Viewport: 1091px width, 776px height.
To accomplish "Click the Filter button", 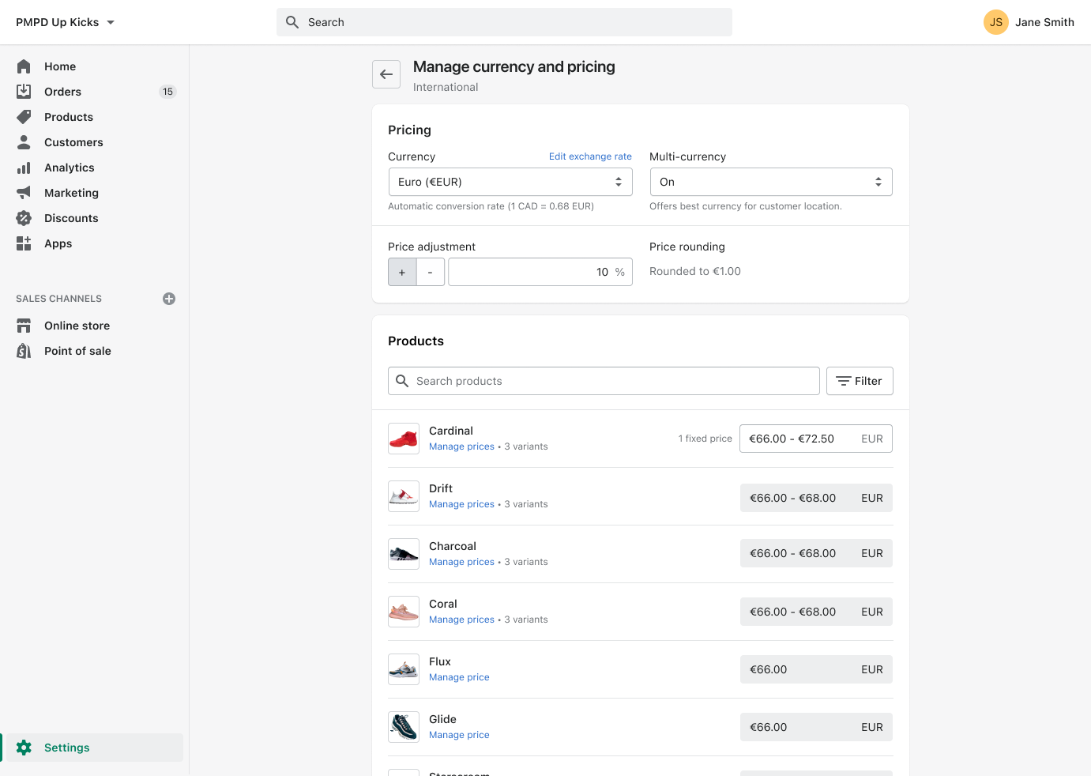I will pos(860,381).
